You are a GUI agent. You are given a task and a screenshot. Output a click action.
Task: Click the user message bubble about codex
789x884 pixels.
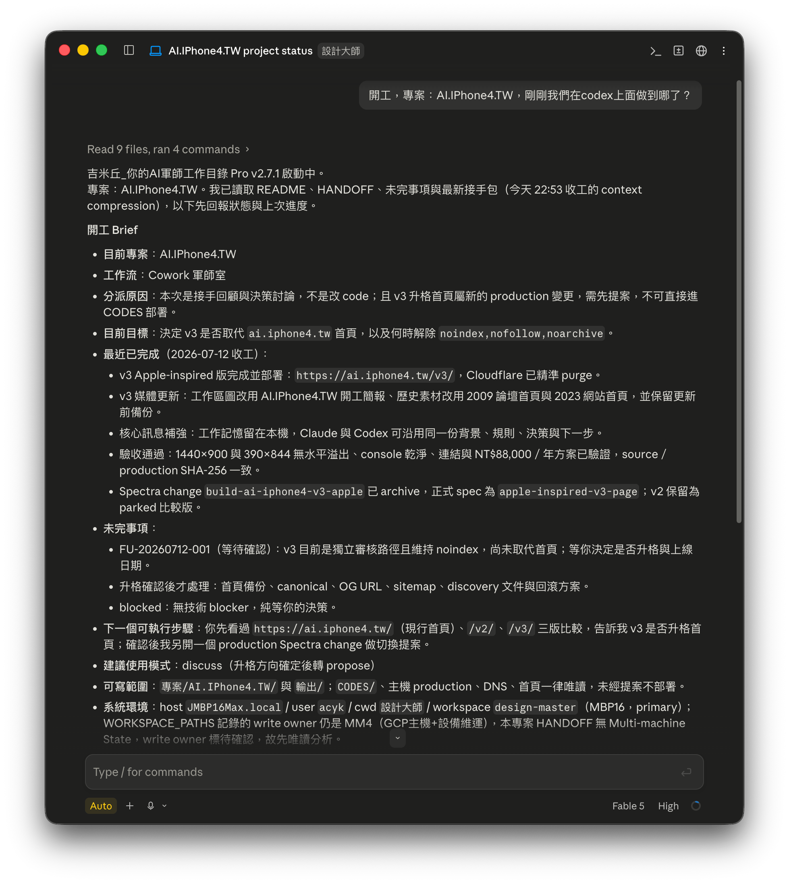tap(530, 96)
